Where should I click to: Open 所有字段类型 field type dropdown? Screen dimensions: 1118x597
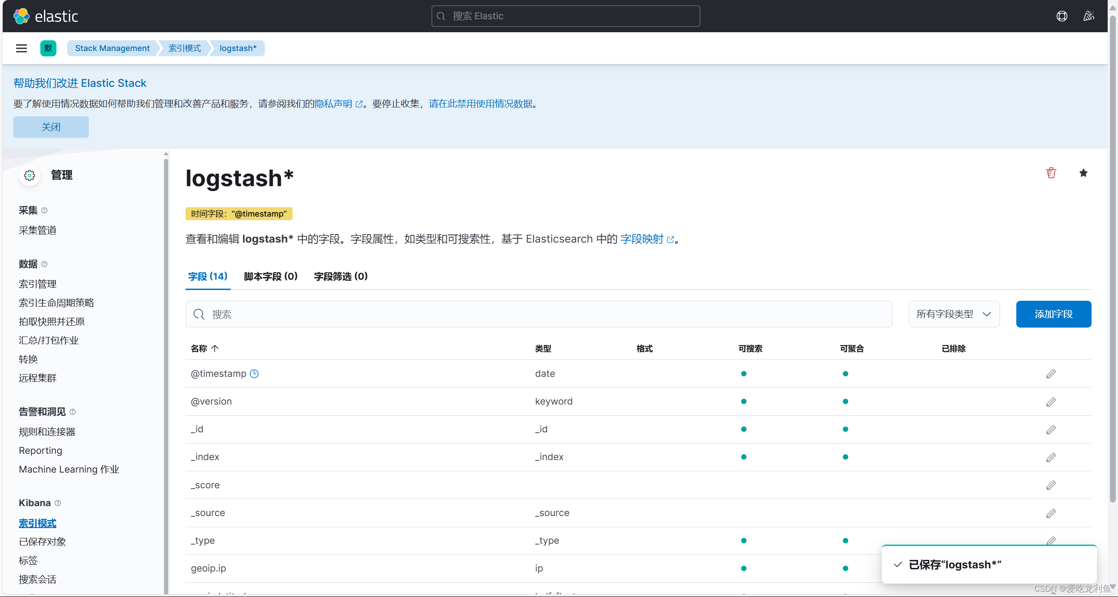coord(954,314)
